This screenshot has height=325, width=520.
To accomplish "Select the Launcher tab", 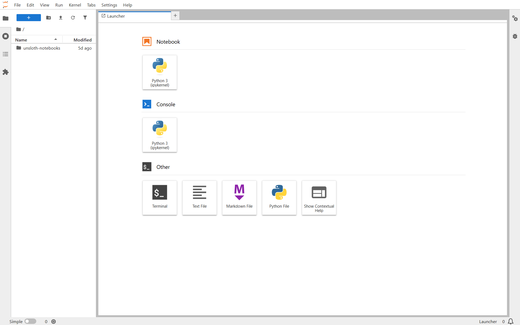I will pyautogui.click(x=134, y=16).
